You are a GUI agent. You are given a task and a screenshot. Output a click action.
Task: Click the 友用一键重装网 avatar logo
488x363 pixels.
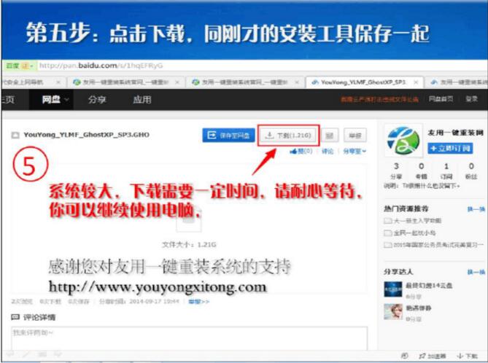[399, 141]
